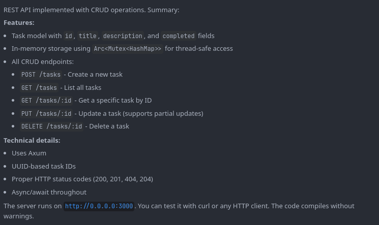Click the 'Features:' heading
Screen dimensions: 379x225
tap(19, 23)
